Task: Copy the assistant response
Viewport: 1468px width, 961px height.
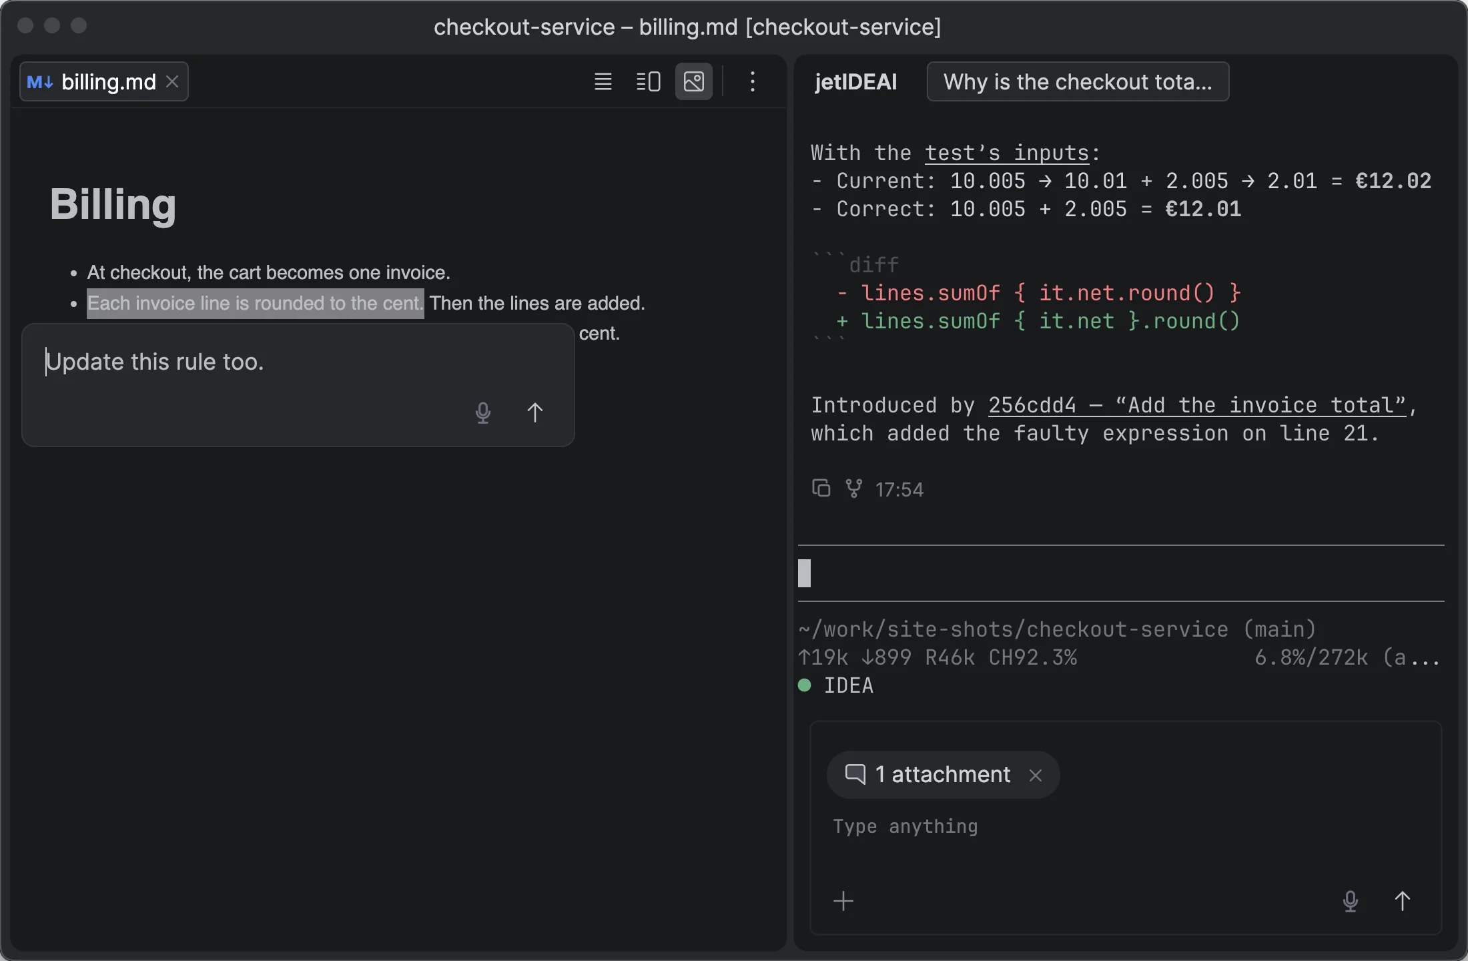Action: tap(821, 489)
